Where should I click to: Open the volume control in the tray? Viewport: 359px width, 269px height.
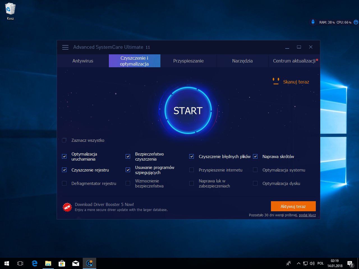(x=312, y=263)
